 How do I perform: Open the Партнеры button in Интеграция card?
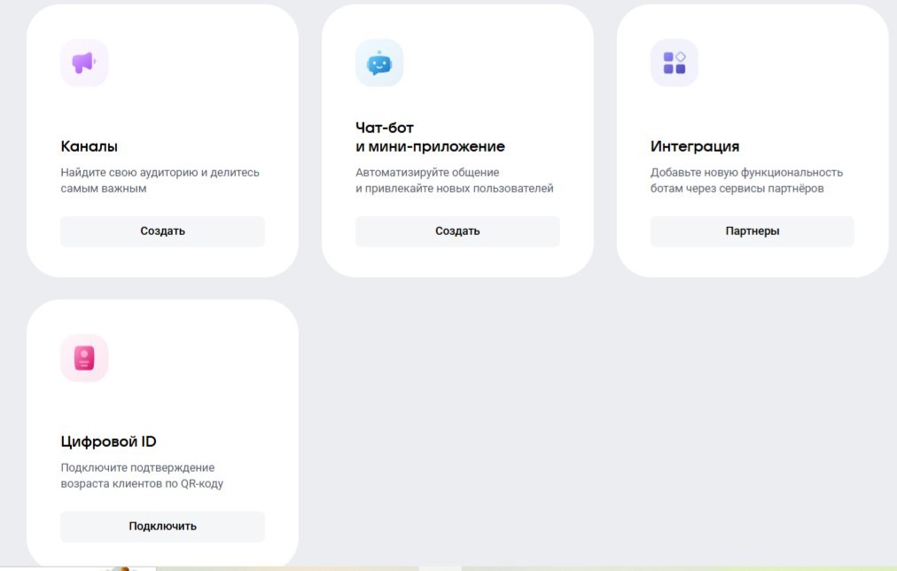[x=753, y=231]
